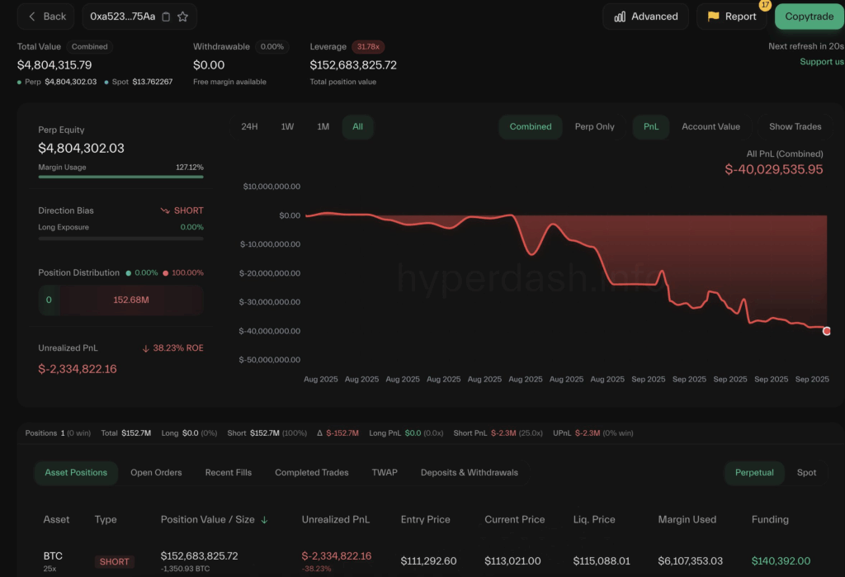Click the Report flag button
The width and height of the screenshot is (845, 577).
pyautogui.click(x=731, y=17)
